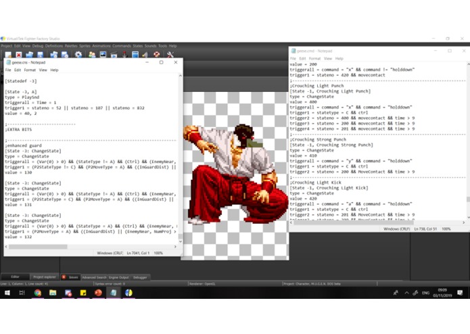The width and height of the screenshot is (470, 334).
Task: Open Sticky Notes from the taskbar
Action: click(x=83, y=293)
